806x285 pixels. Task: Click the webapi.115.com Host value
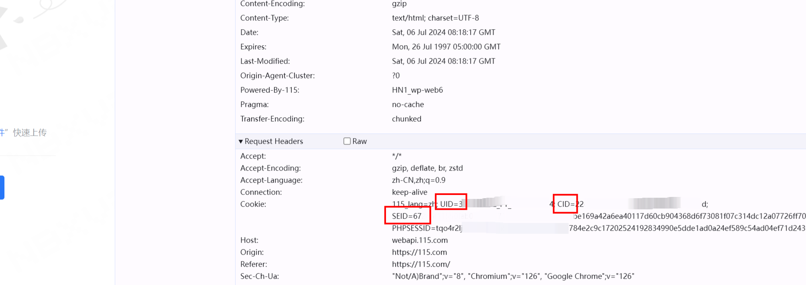click(420, 240)
